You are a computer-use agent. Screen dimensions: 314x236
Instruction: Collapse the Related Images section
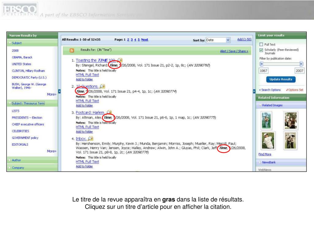(272, 105)
